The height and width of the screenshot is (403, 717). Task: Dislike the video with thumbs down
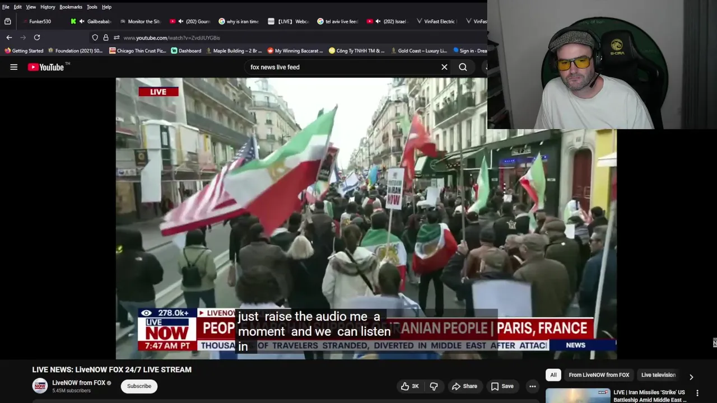point(434,386)
